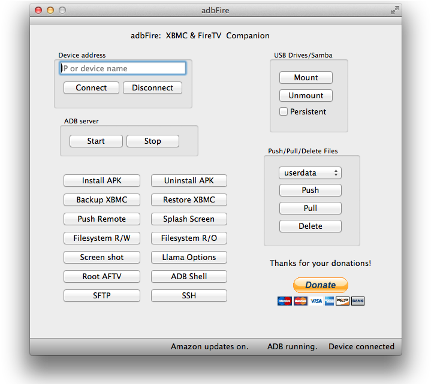Viewport: 431px width, 384px height.
Task: Click 'ADB running.' status text
Action: [x=292, y=346]
